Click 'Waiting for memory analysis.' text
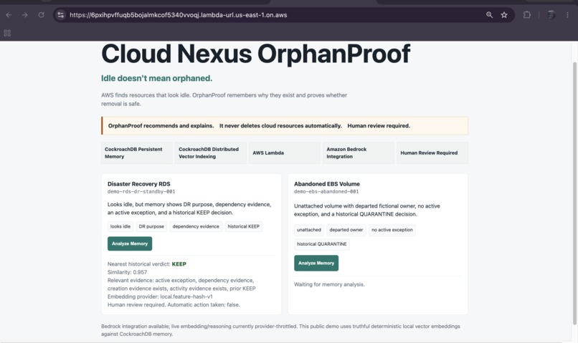This screenshot has height=343, width=578. [329, 284]
